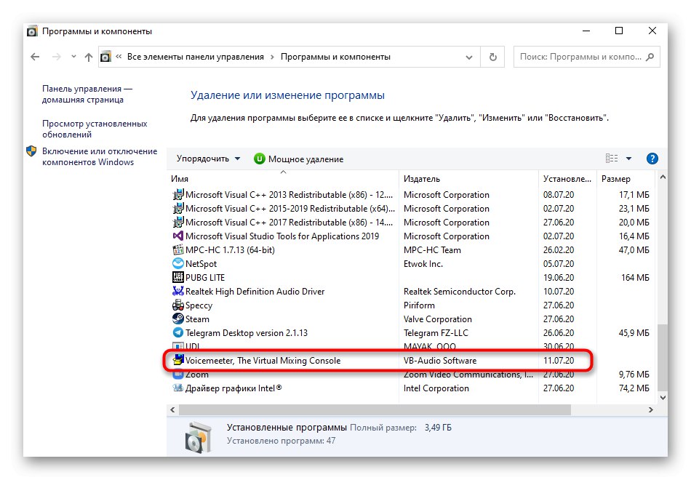Select Visual C++ 2013 Redistributable icon
Image resolution: width=691 pixels, height=480 pixels.
pos(178,194)
